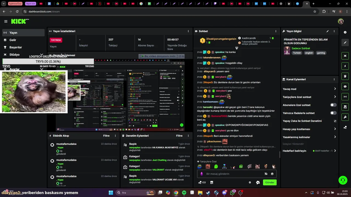Image resolution: width=351 pixels, height=197 pixels.
Task: Open Denetim Eylemleri panel three-dot menu
Action: point(188,136)
